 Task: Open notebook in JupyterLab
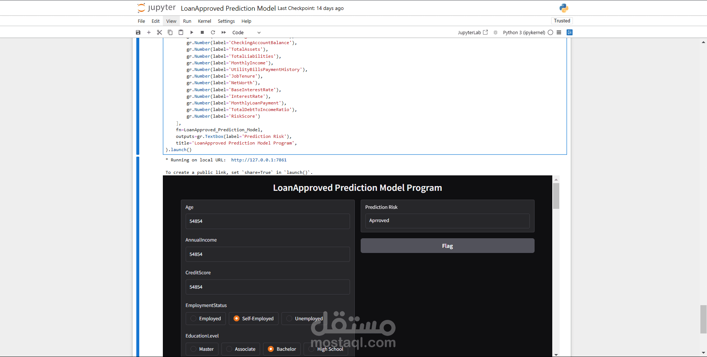(x=473, y=32)
